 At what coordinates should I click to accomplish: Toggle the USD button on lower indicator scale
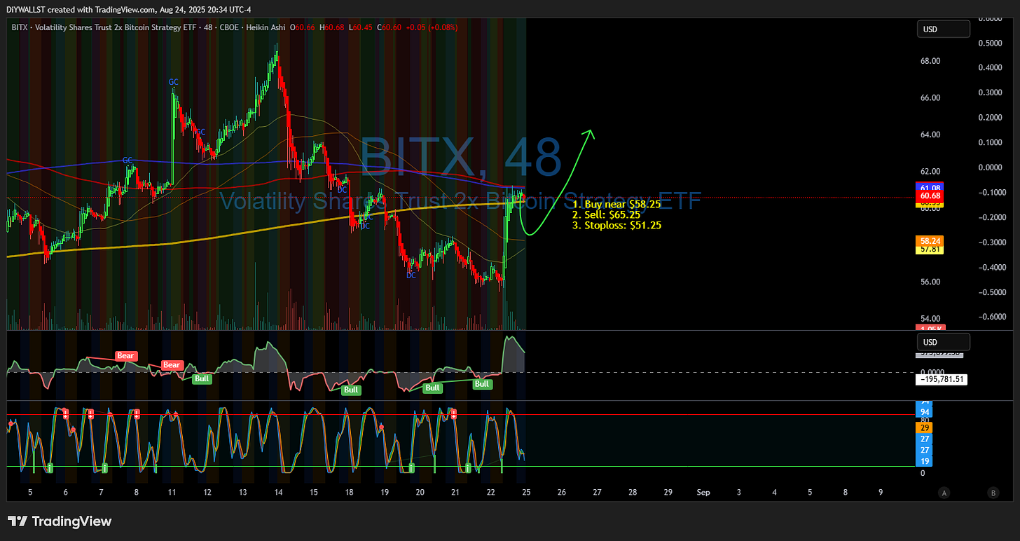tap(943, 341)
